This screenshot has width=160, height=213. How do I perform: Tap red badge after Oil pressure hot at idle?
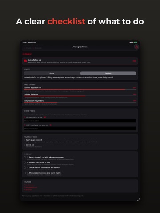[x=45, y=117]
